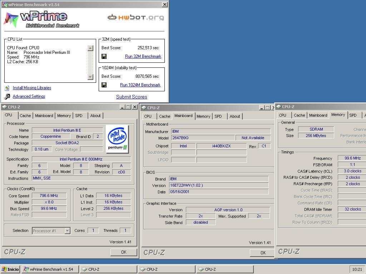Click the Instructions MMX, SSE field
Screen dimensions: 366x274
[x=81, y=178]
